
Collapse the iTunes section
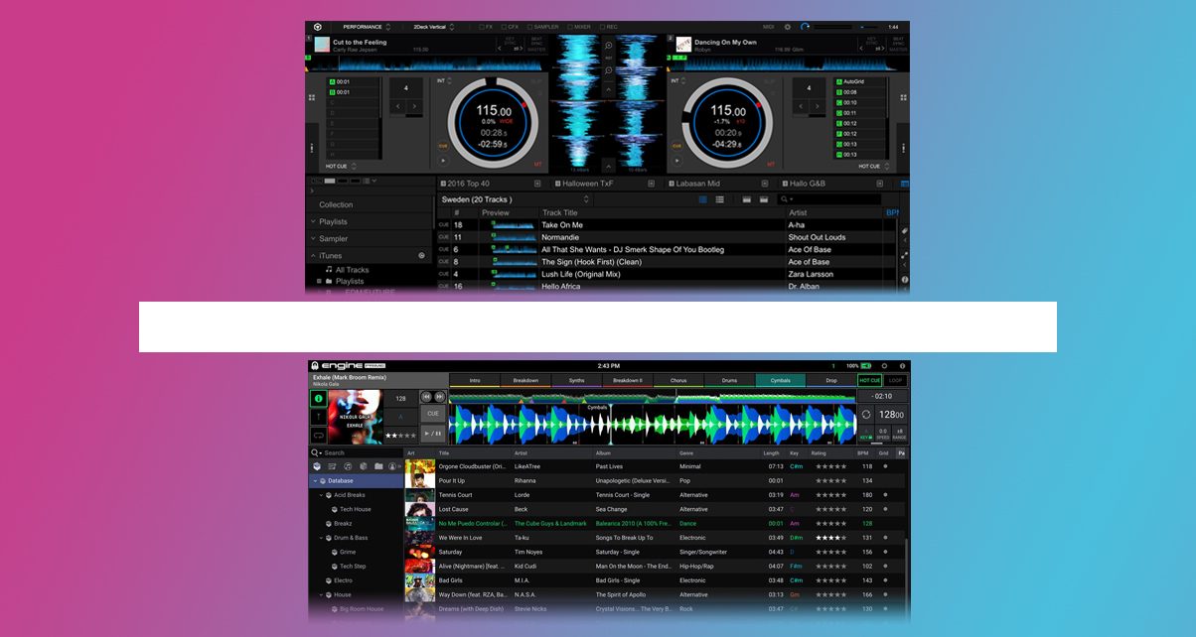point(313,256)
